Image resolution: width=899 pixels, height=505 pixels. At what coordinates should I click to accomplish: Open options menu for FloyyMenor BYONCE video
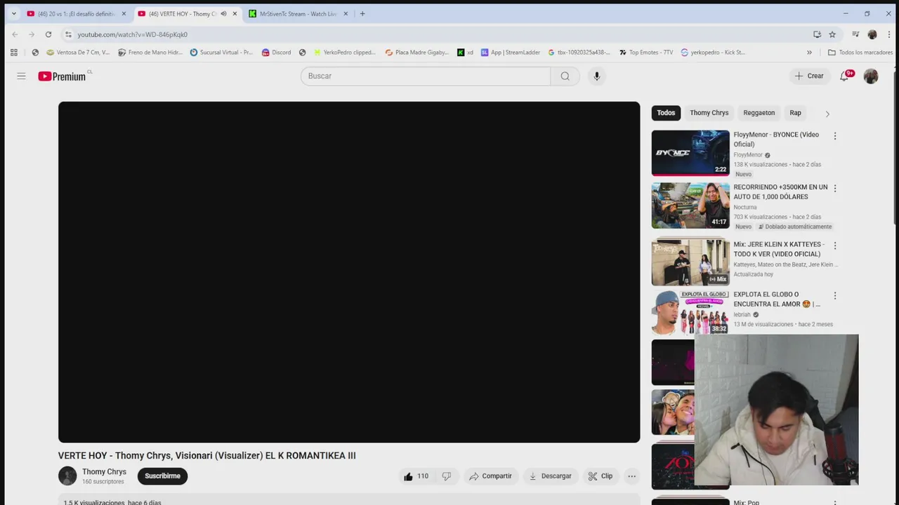tap(834, 136)
